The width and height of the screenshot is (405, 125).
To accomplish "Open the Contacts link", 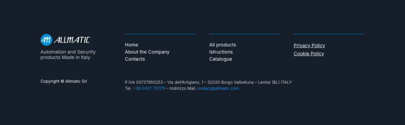I will [x=135, y=59].
